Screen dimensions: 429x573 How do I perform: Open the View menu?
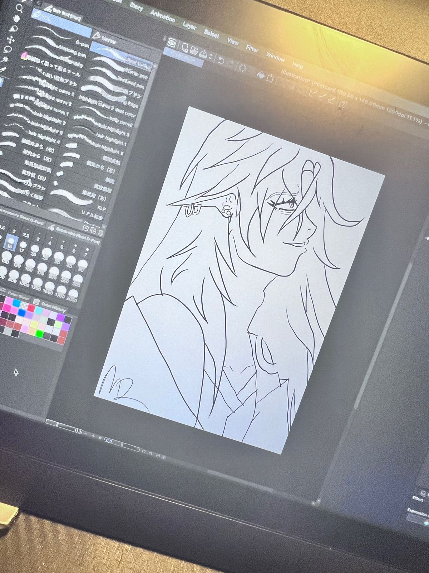233,42
